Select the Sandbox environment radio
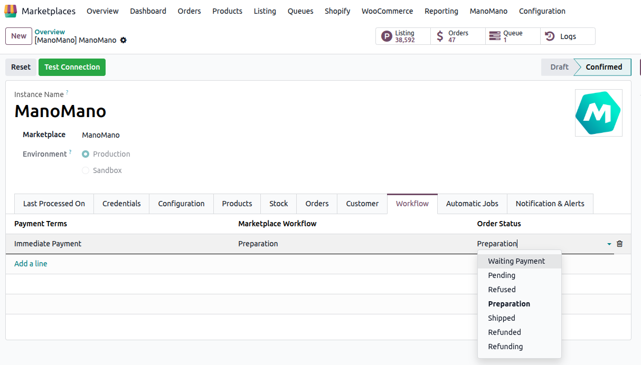 86,170
